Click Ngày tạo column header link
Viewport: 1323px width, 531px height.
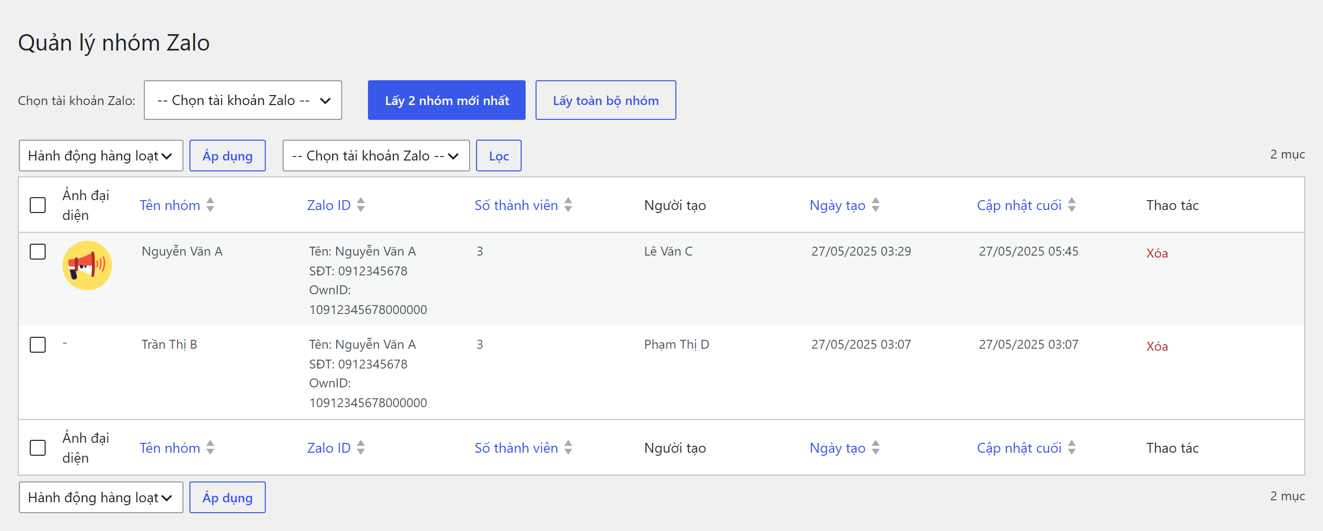point(838,205)
